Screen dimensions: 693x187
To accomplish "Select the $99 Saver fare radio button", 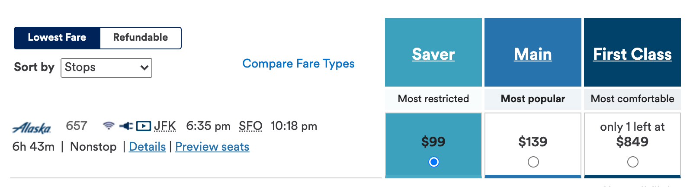I will click(x=433, y=162).
